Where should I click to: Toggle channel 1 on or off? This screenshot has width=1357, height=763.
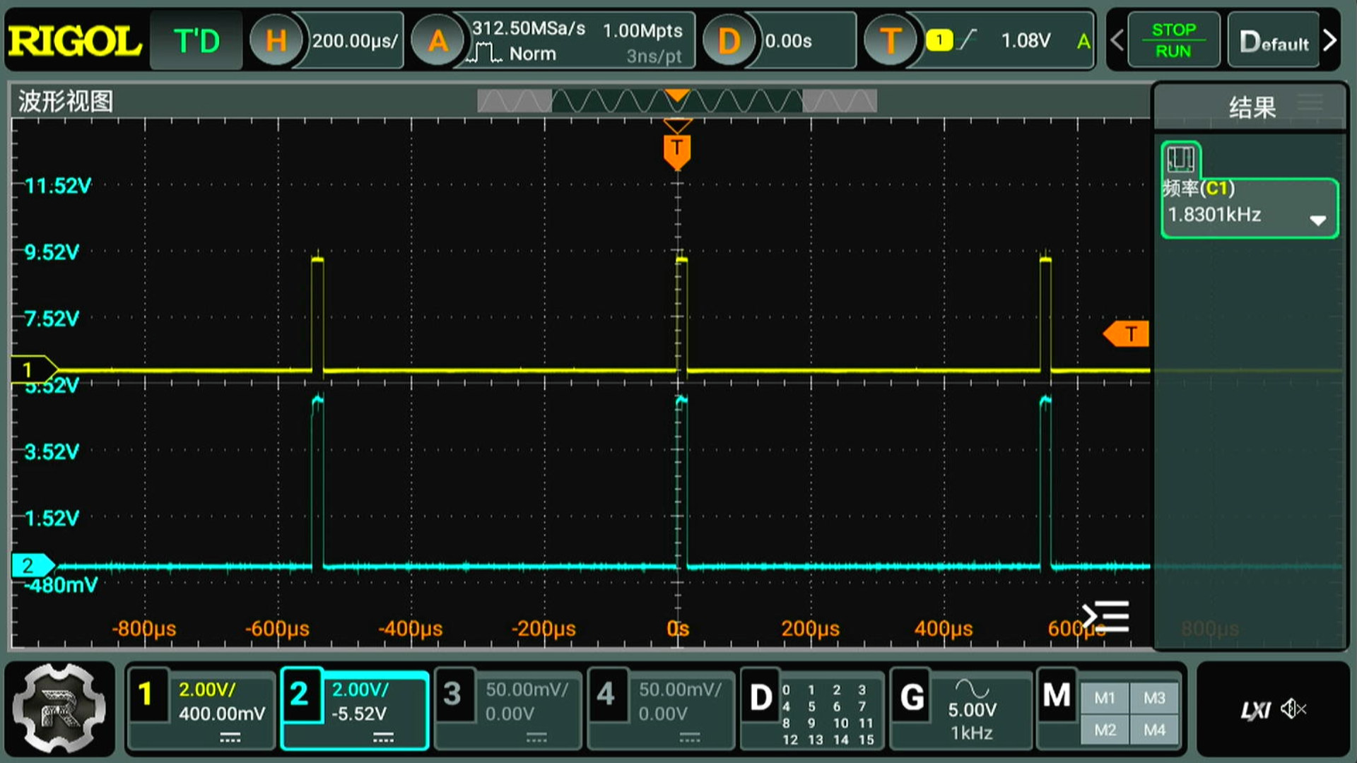[x=146, y=694]
